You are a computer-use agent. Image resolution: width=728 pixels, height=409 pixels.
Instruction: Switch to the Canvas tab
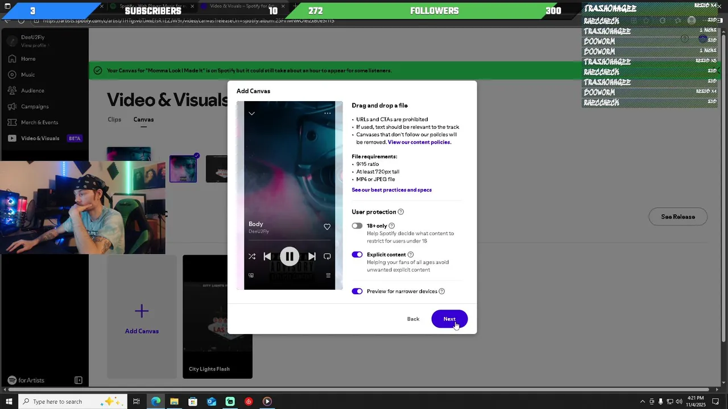143,119
